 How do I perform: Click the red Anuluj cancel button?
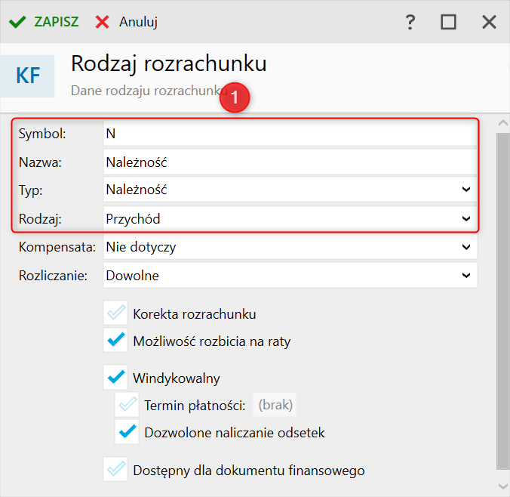[126, 22]
